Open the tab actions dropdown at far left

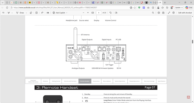coord(3,3)
